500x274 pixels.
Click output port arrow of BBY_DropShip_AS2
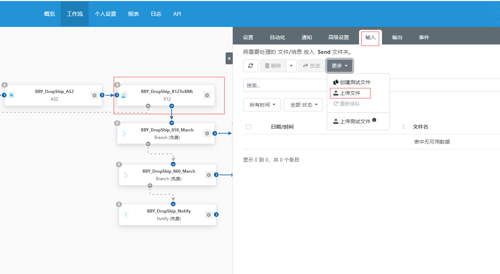click(102, 95)
